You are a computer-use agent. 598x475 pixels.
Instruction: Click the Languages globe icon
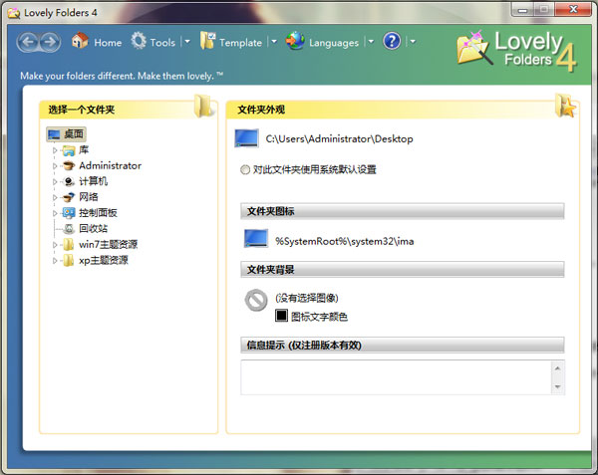(295, 41)
